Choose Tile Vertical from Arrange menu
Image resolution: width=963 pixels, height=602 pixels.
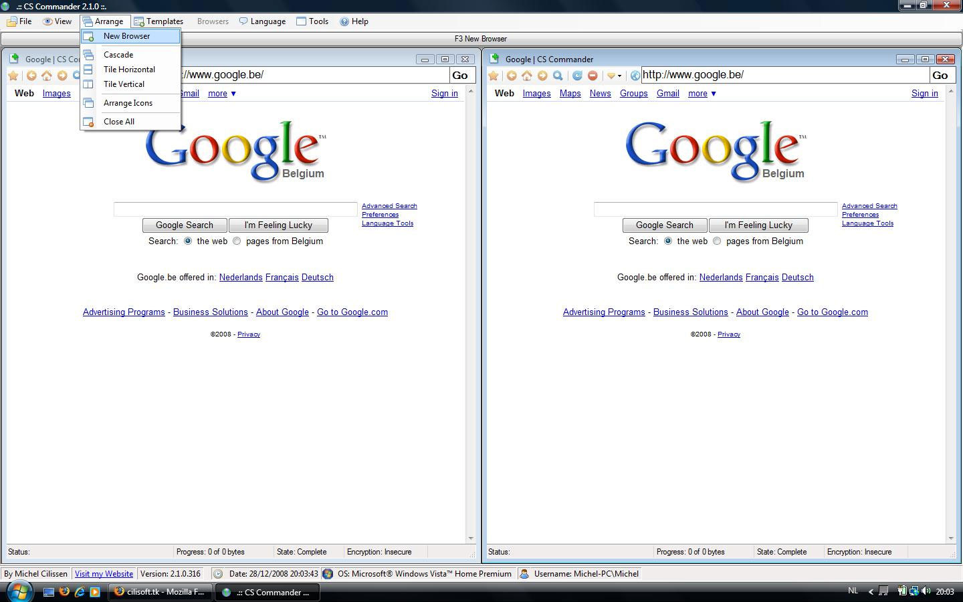(x=130, y=84)
